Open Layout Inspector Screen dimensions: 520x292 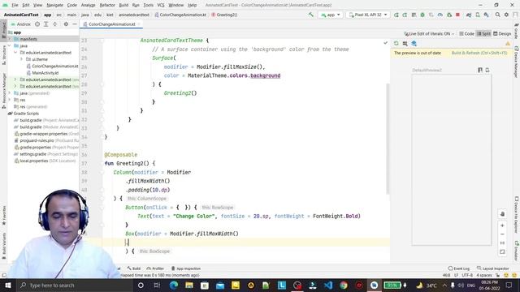pos(493,268)
